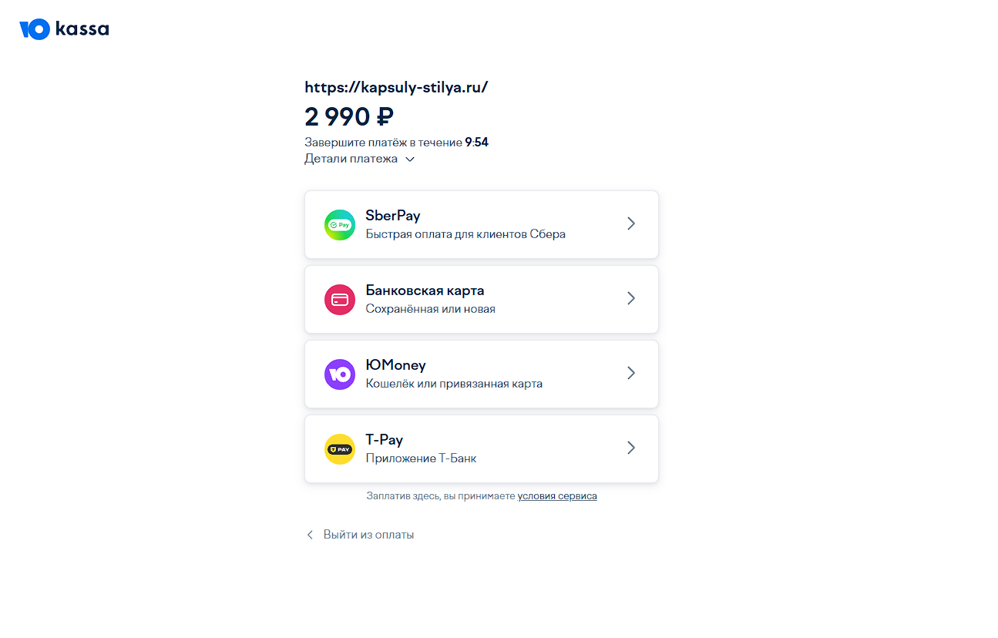998x638 pixels.
Task: Click the https://kapsuly-stilya.ru/ store address
Action: [396, 86]
